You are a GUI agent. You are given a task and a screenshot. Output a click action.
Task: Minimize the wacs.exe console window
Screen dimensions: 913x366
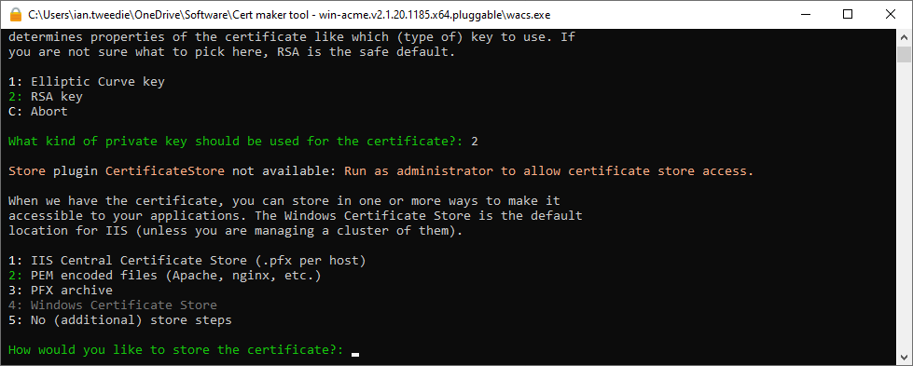805,15
